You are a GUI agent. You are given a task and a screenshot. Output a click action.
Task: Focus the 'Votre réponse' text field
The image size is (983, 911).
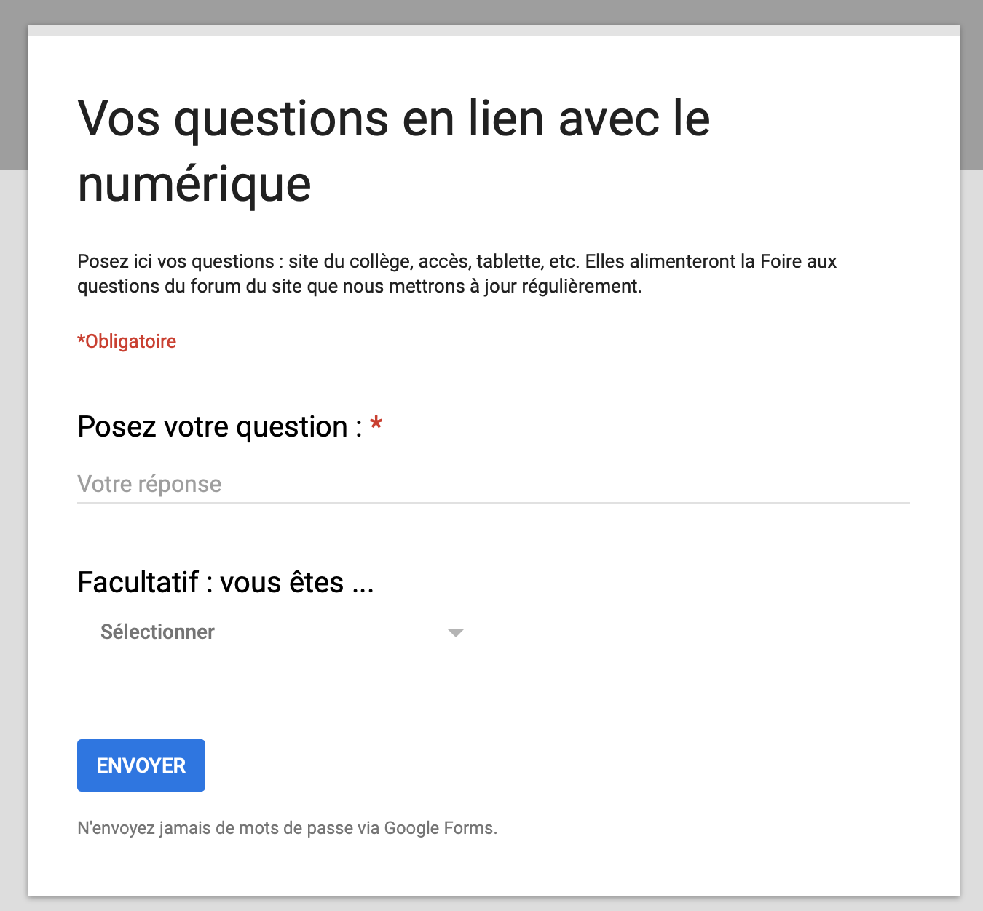click(494, 484)
